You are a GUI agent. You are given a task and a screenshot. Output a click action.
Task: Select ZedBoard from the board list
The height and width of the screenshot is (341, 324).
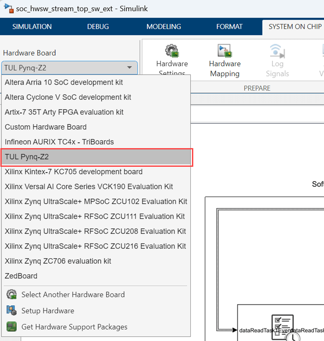click(21, 276)
